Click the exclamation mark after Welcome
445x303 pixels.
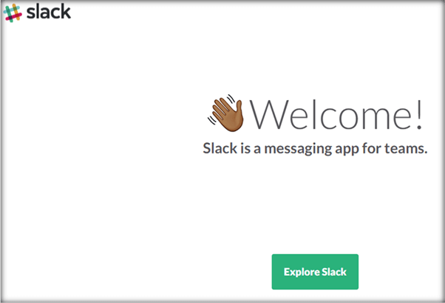pos(418,115)
